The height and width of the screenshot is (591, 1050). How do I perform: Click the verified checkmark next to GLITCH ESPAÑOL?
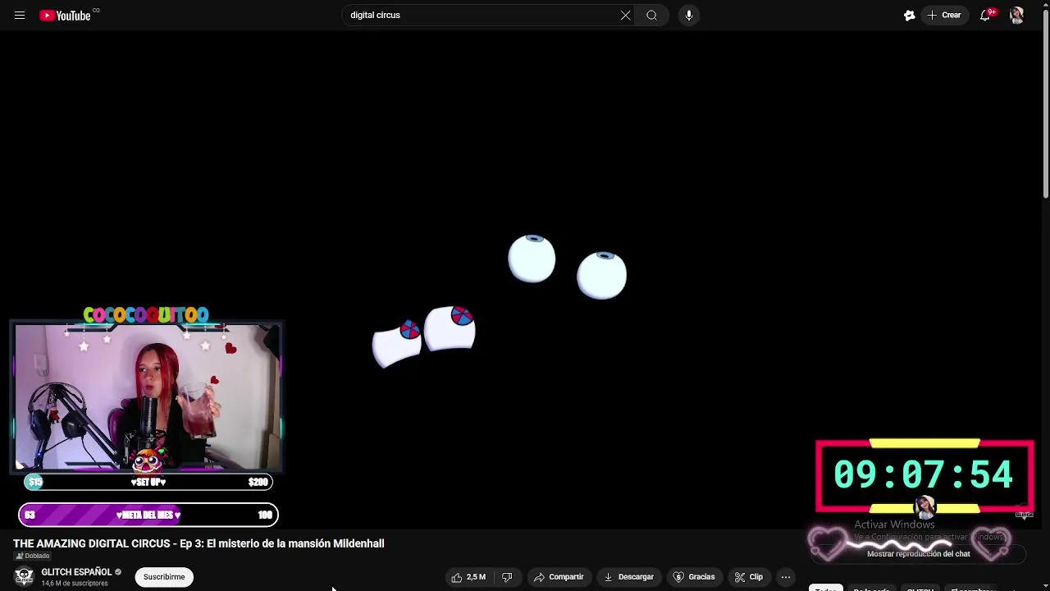(x=118, y=572)
